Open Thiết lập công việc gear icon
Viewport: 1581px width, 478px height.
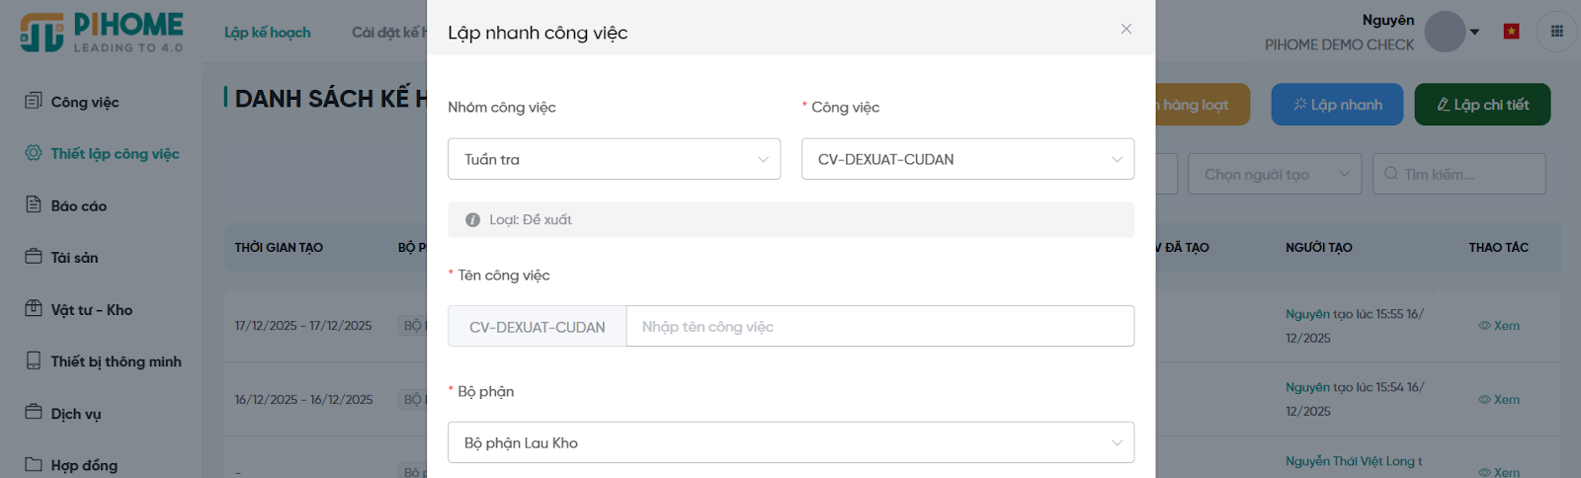pyautogui.click(x=34, y=153)
